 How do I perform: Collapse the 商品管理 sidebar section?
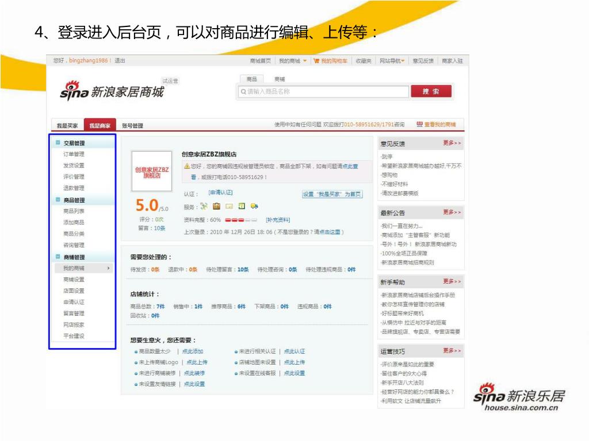(x=58, y=200)
